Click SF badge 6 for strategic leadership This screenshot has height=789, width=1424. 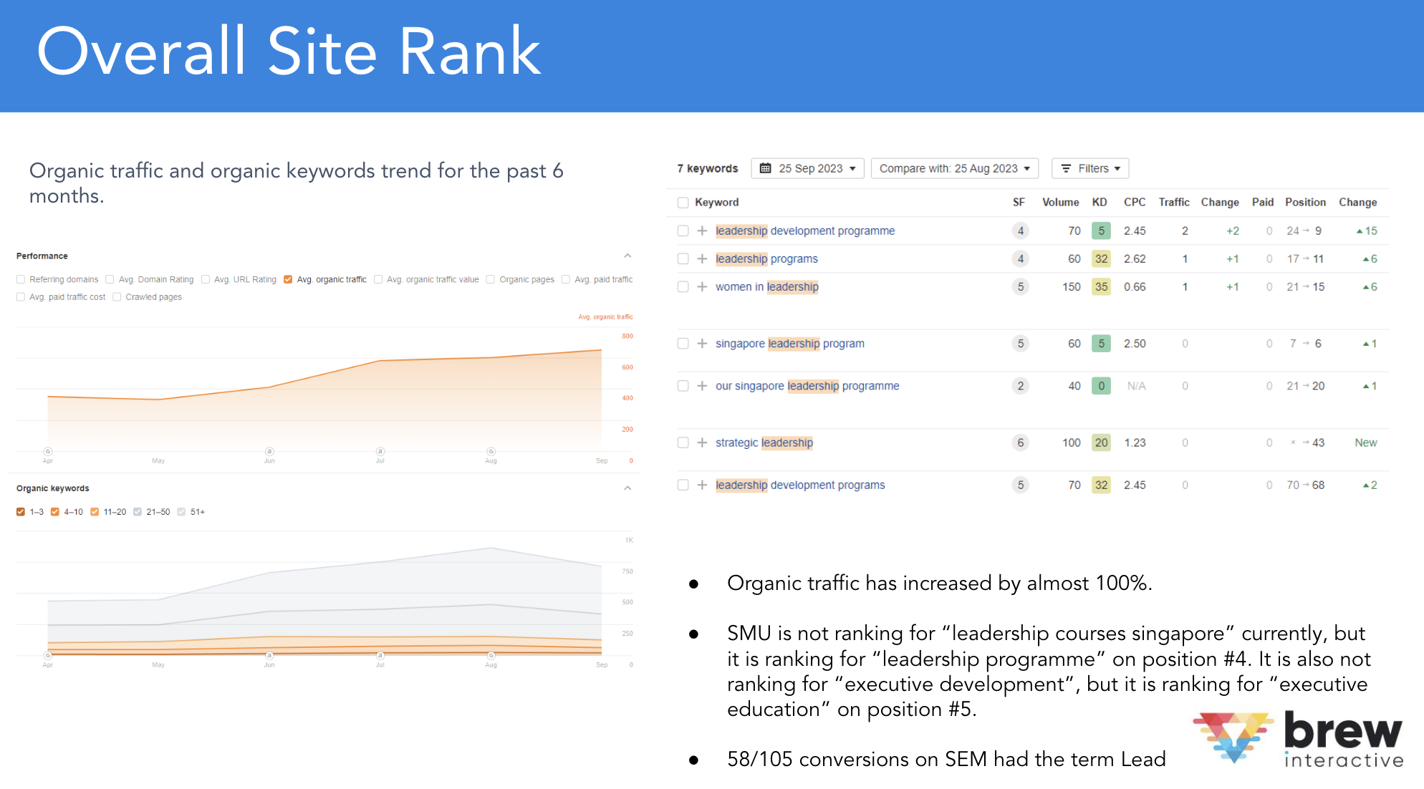[1020, 442]
